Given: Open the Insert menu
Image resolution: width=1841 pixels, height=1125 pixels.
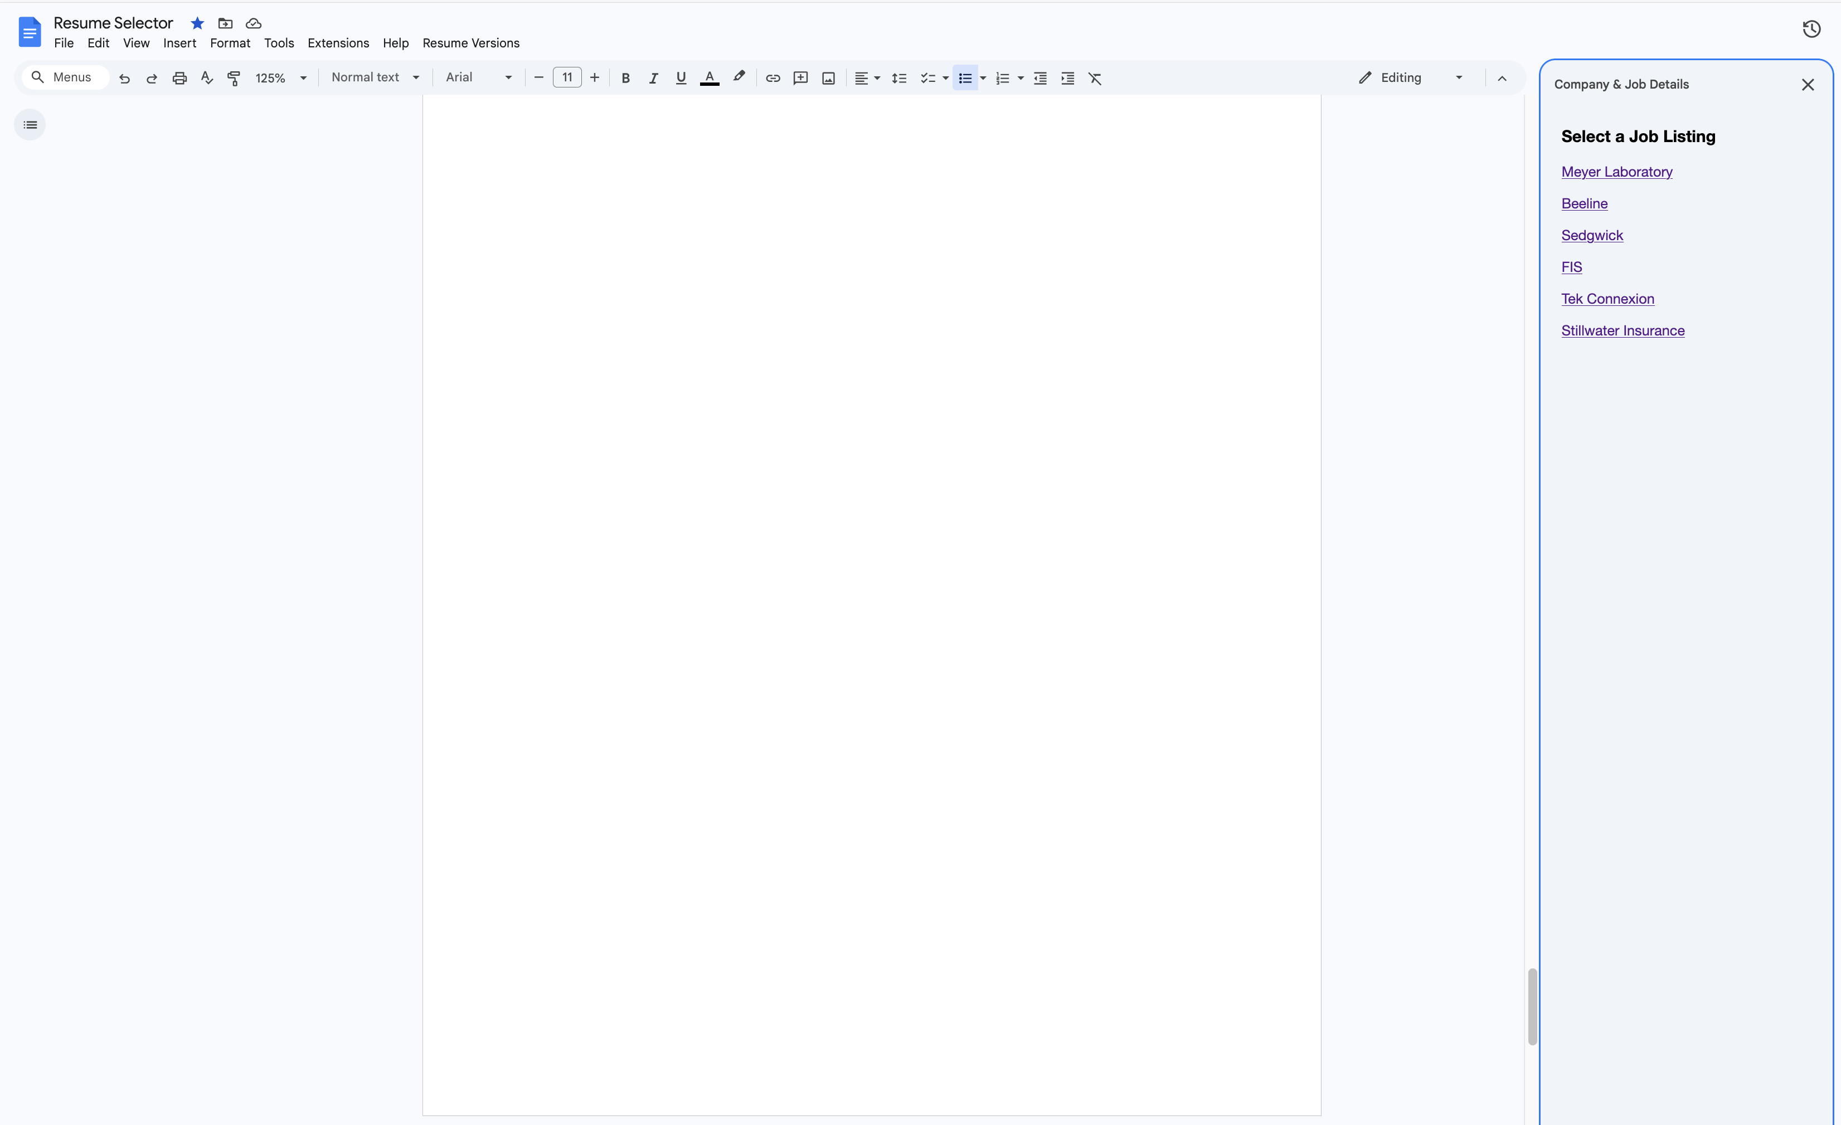Looking at the screenshot, I should (x=179, y=43).
